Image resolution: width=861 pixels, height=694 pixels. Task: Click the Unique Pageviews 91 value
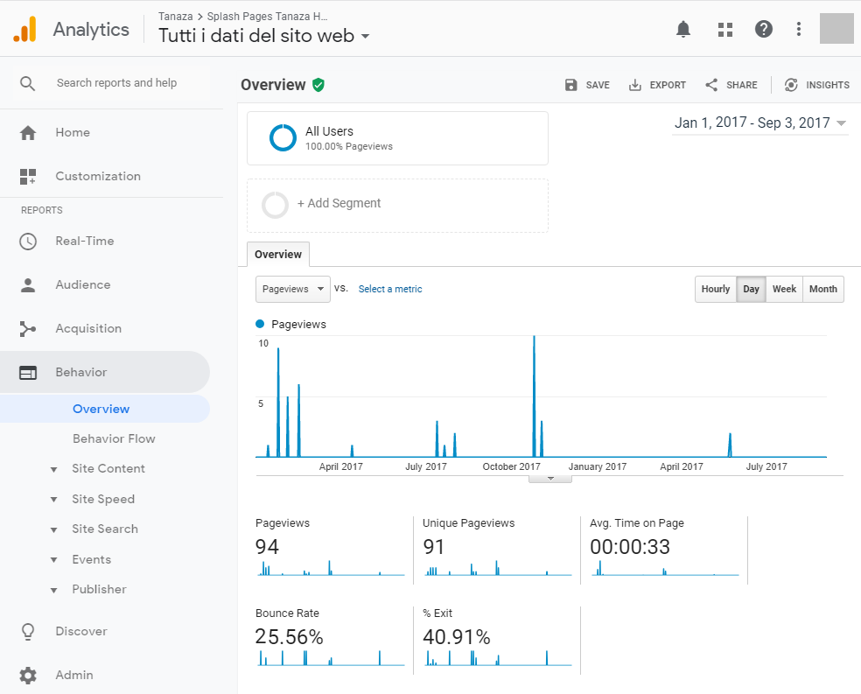[x=433, y=547]
